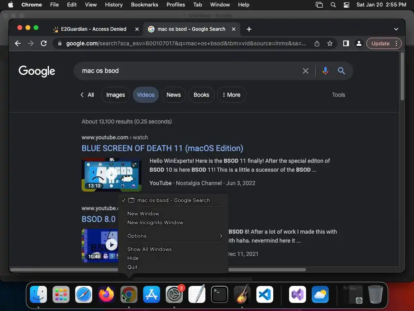Screen dimensions: 414x311
Task: Open Visual Studio from the Dock
Action: [x=298, y=294]
